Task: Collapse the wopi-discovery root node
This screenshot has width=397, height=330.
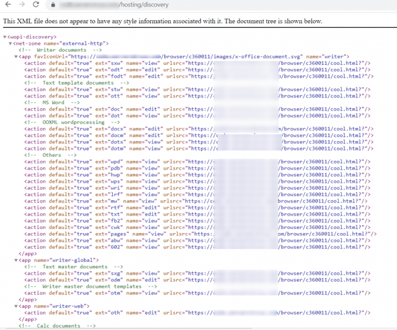Action: click(x=5, y=37)
